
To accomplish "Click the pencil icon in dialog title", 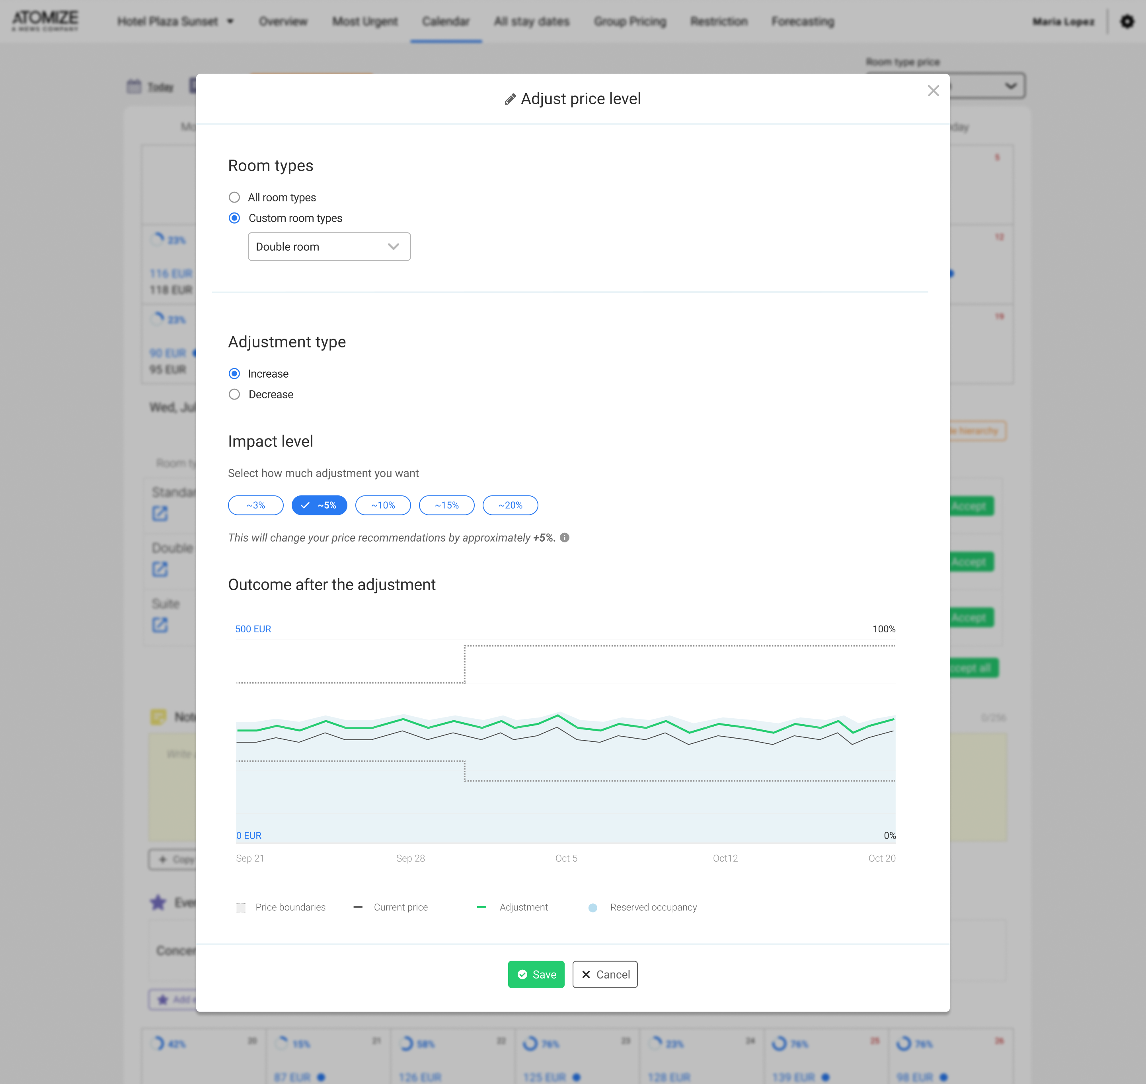I will tap(510, 99).
